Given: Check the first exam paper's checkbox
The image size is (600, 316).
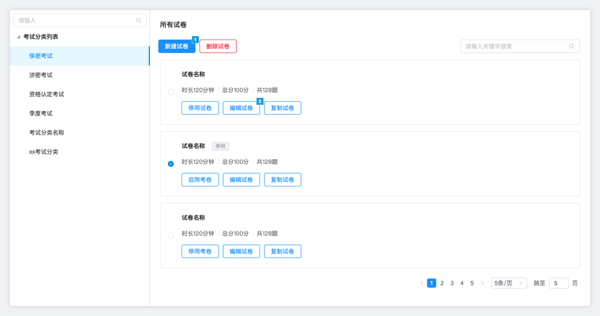Looking at the screenshot, I should [x=171, y=92].
